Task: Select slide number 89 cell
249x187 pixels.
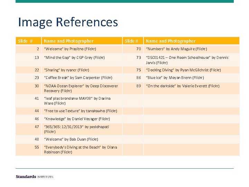Action: tap(133, 88)
